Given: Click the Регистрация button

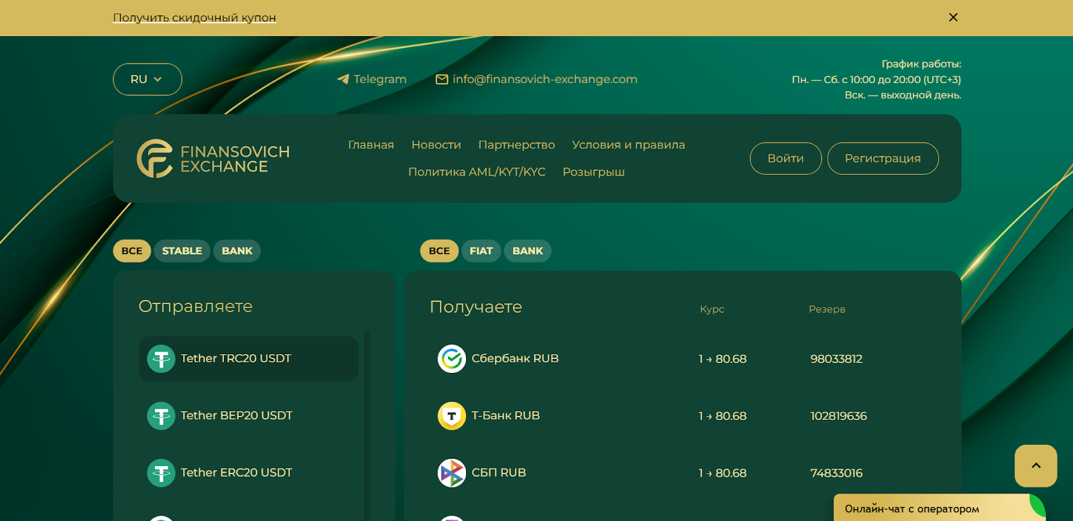Looking at the screenshot, I should pos(883,159).
